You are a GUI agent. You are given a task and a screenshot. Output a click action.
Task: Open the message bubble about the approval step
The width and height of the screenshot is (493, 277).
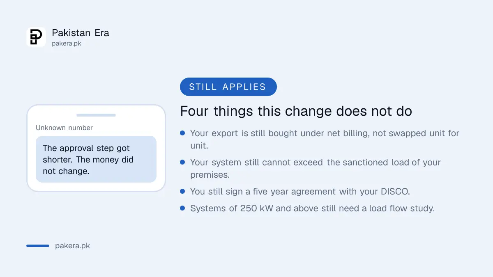tap(96, 159)
